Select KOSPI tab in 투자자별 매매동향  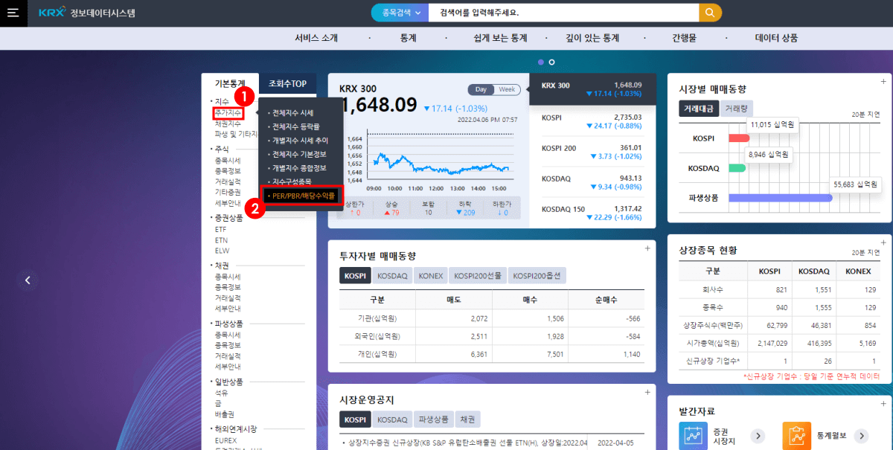[x=354, y=276]
